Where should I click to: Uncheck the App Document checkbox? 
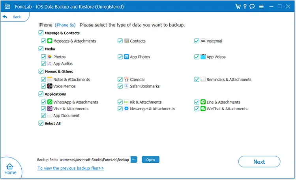43,115
